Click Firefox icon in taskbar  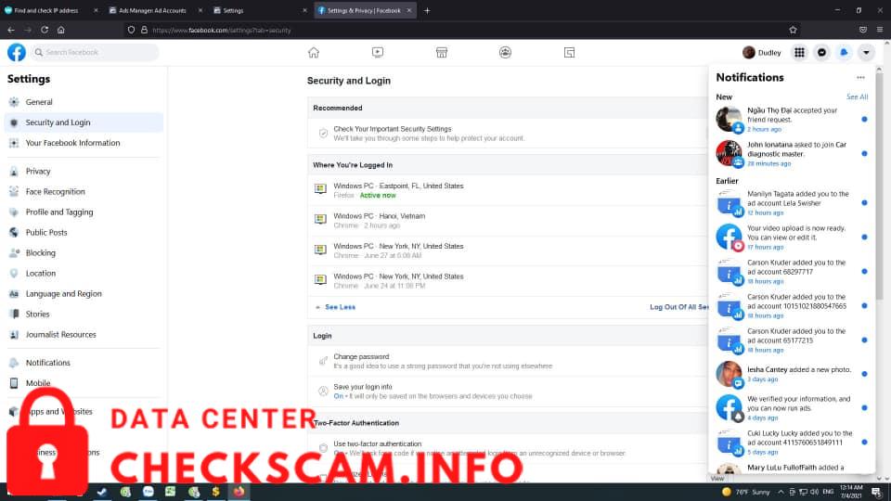[x=239, y=492]
